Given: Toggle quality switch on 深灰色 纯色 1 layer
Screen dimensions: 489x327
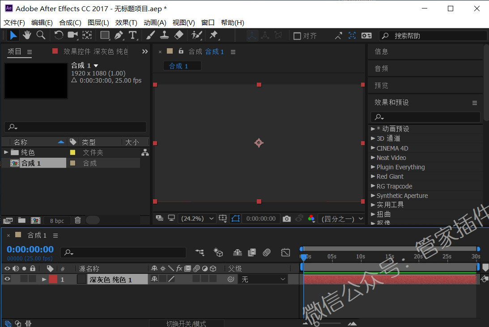Looking at the screenshot, I should [x=171, y=279].
